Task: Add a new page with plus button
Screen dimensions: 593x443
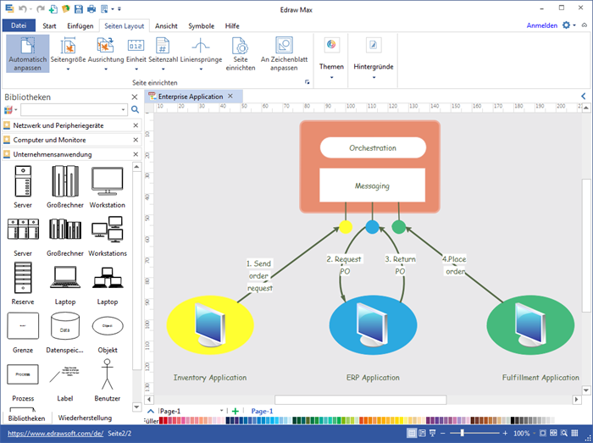Action: pos(236,411)
